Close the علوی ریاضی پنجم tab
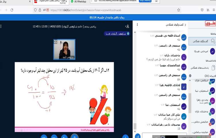 (x=66, y=1)
